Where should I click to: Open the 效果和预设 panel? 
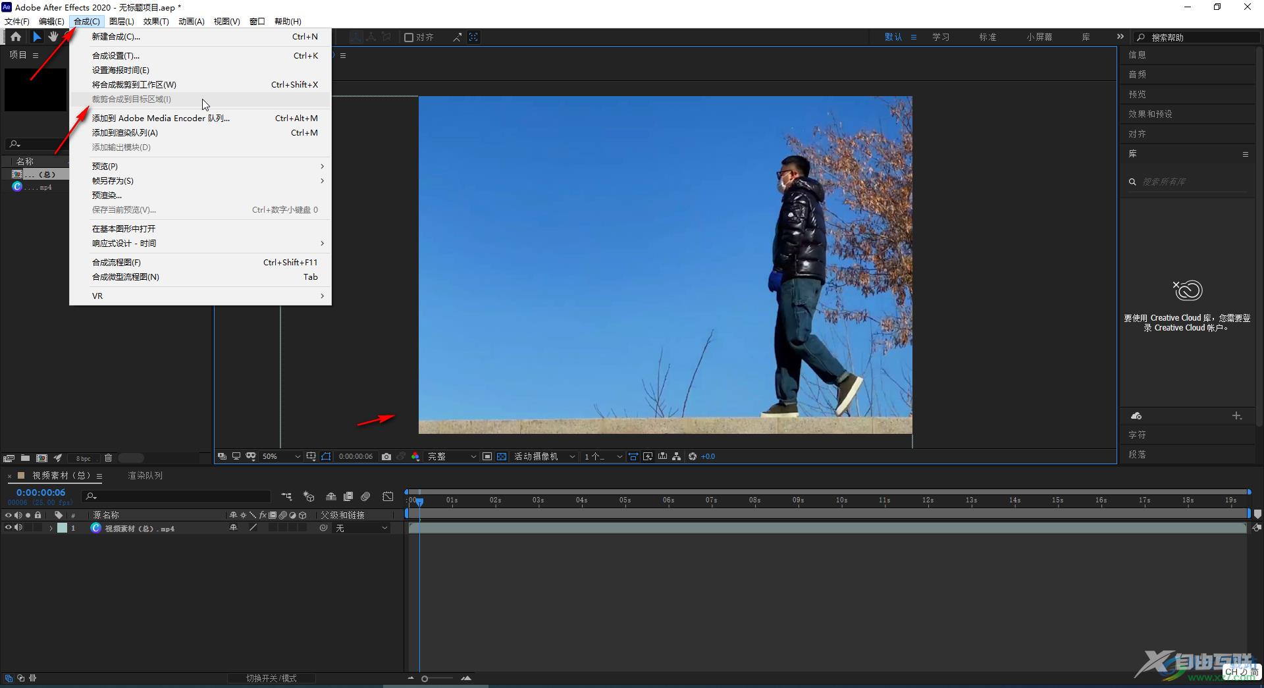(1150, 115)
